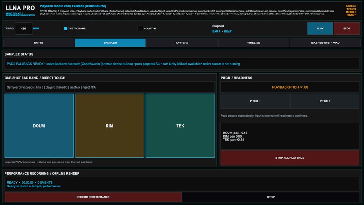This screenshot has width=364, height=205.
Task: Click the READY • 00:00.00 • 0 EVENTS status
Action: pyautogui.click(x=29, y=183)
